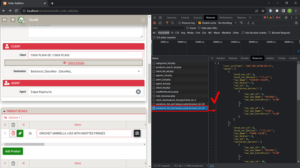This screenshot has width=300, height=168.
Task: Open the binoculars search icon in StorM header
Action: click(5, 20)
